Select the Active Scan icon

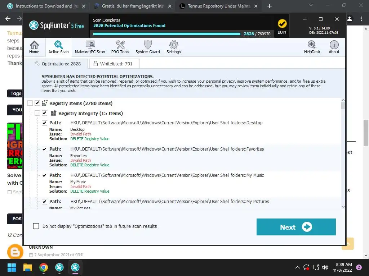pos(58,47)
